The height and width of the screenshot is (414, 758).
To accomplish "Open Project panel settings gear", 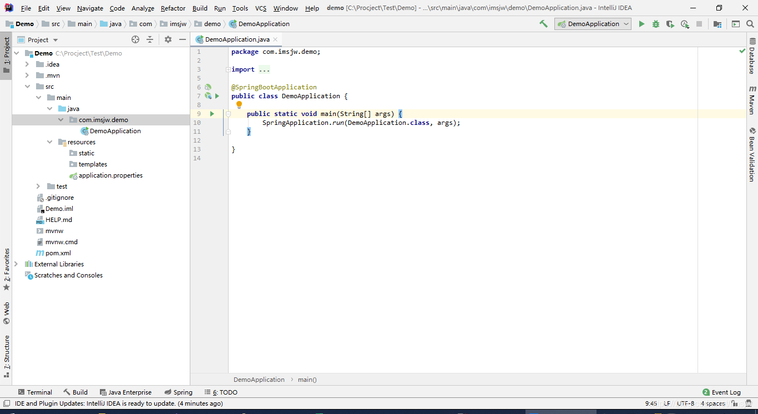I will click(x=168, y=39).
